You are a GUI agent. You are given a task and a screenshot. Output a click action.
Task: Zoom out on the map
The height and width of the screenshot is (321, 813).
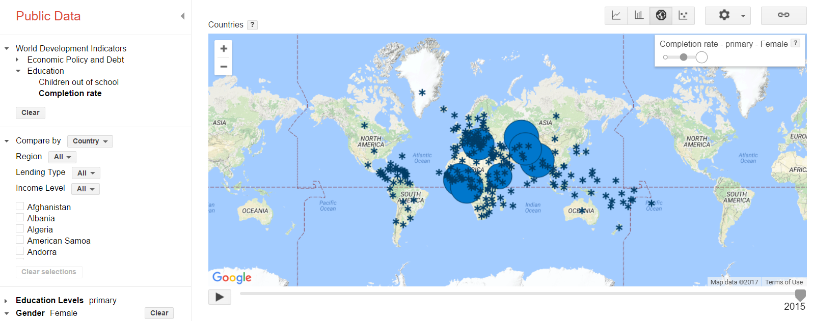[x=224, y=67]
